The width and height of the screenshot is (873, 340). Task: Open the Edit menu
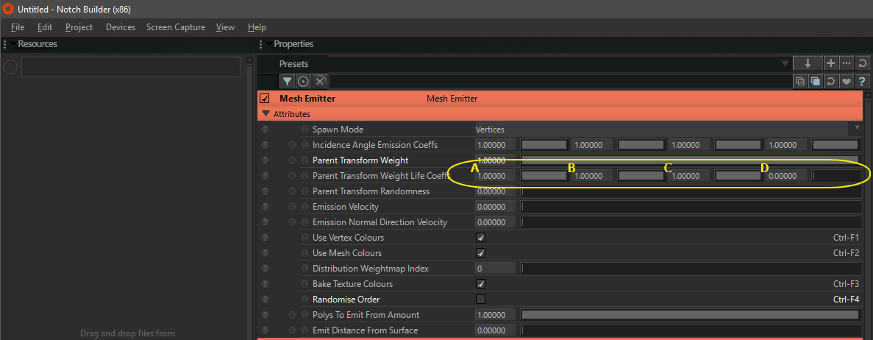[x=45, y=27]
